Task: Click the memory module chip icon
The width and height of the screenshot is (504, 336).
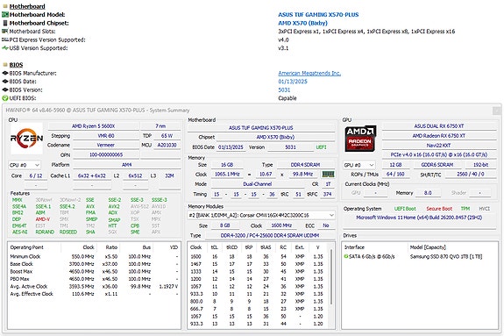Action: coord(328,174)
